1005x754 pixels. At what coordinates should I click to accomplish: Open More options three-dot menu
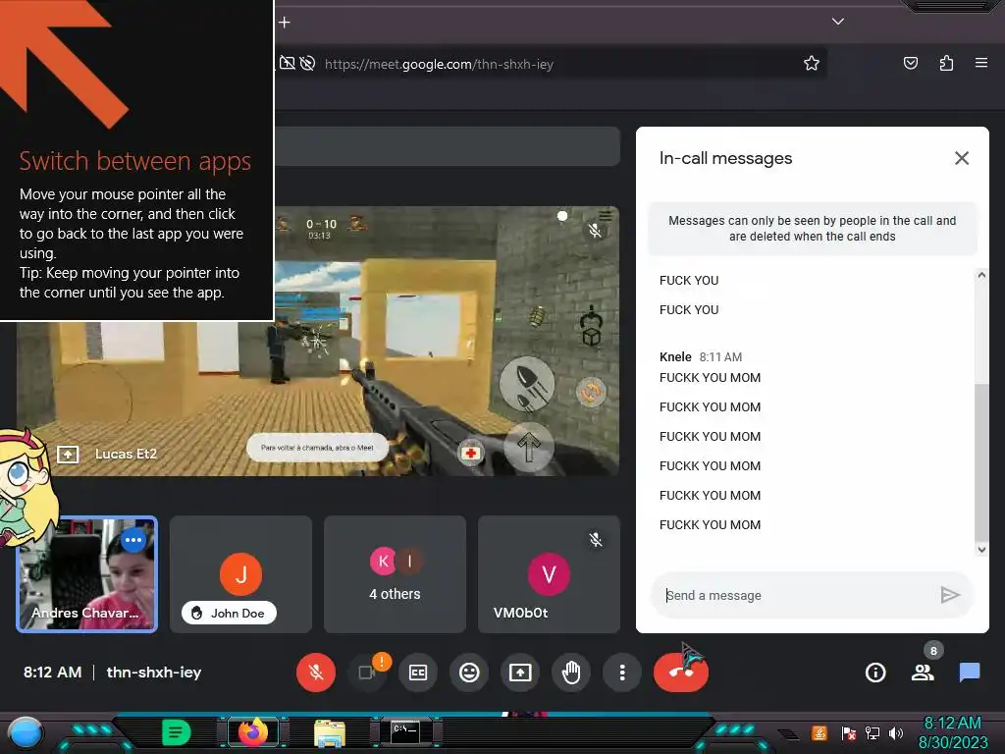621,672
